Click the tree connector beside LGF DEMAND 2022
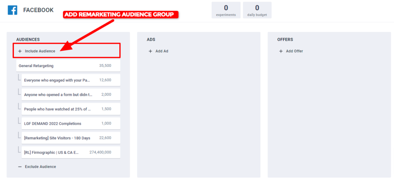The image size is (394, 180). [19, 121]
